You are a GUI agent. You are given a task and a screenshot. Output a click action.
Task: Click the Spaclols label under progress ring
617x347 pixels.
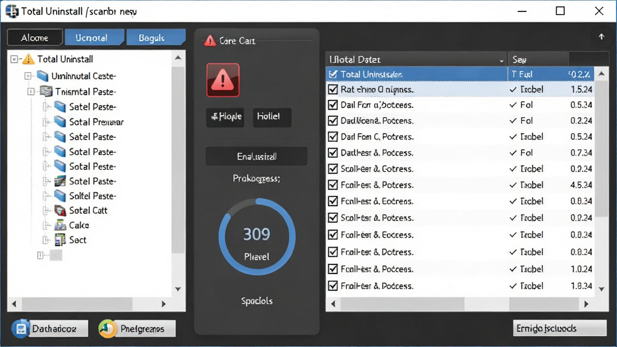257,301
